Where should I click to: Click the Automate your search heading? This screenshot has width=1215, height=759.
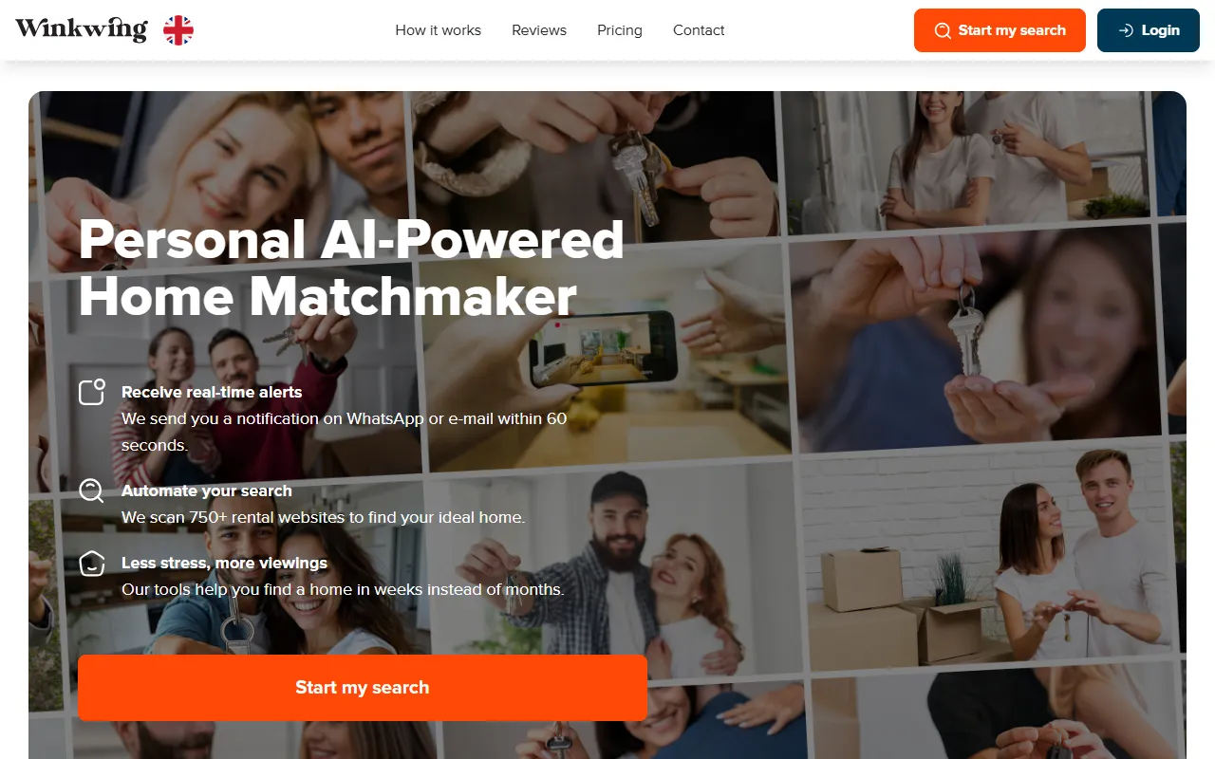207,491
